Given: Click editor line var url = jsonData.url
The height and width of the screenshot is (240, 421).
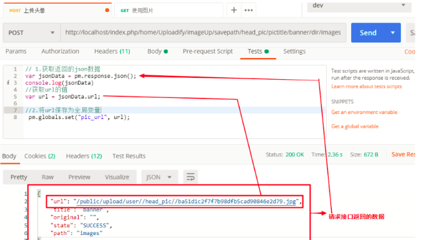Looking at the screenshot, I should [x=62, y=97].
